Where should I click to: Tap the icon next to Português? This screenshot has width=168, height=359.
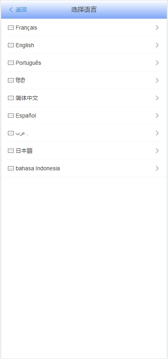pyautogui.click(x=11, y=63)
